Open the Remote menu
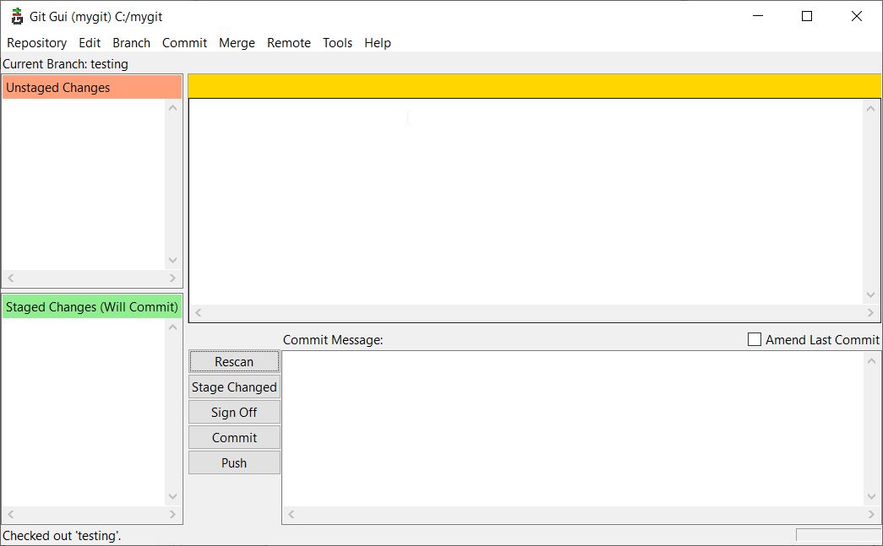 coord(289,43)
